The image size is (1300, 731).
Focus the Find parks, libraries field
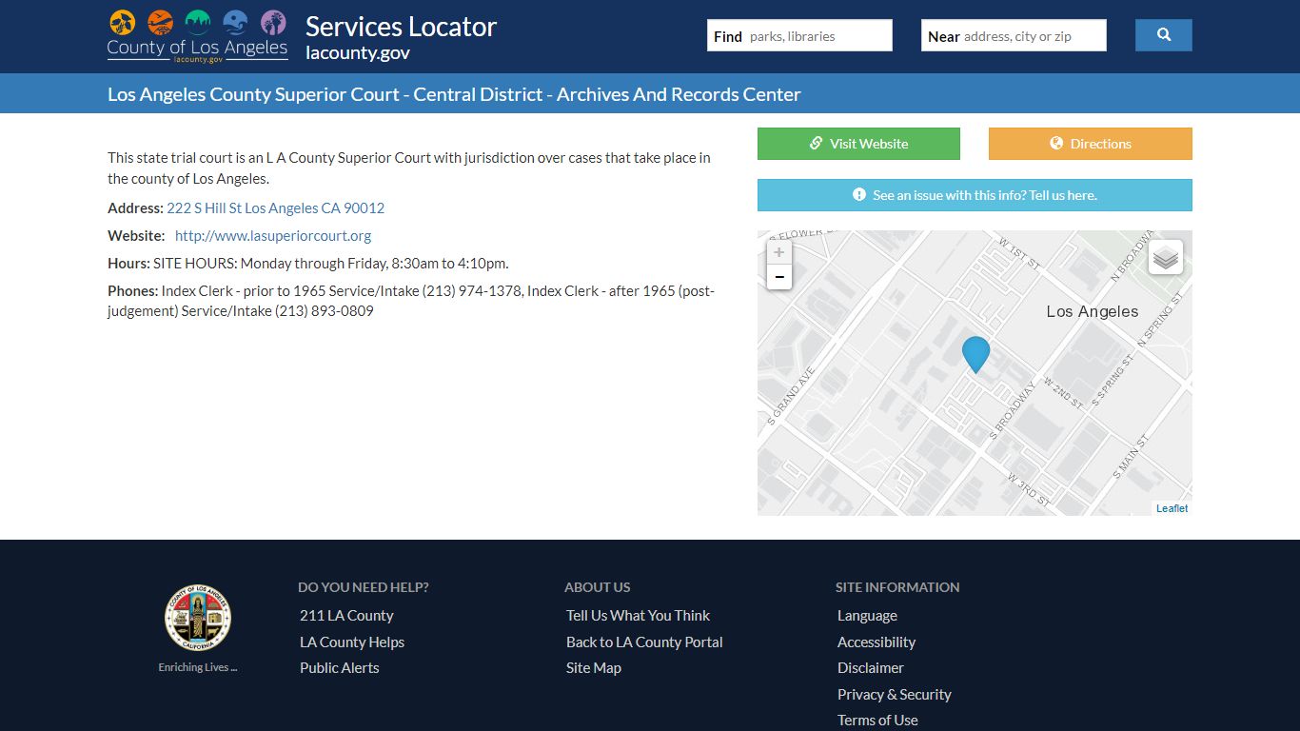(x=799, y=35)
